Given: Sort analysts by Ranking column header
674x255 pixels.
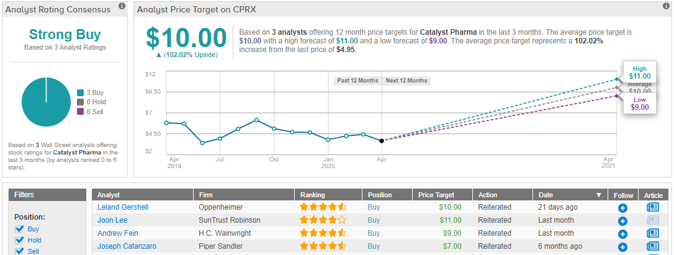Looking at the screenshot, I should coord(312,195).
